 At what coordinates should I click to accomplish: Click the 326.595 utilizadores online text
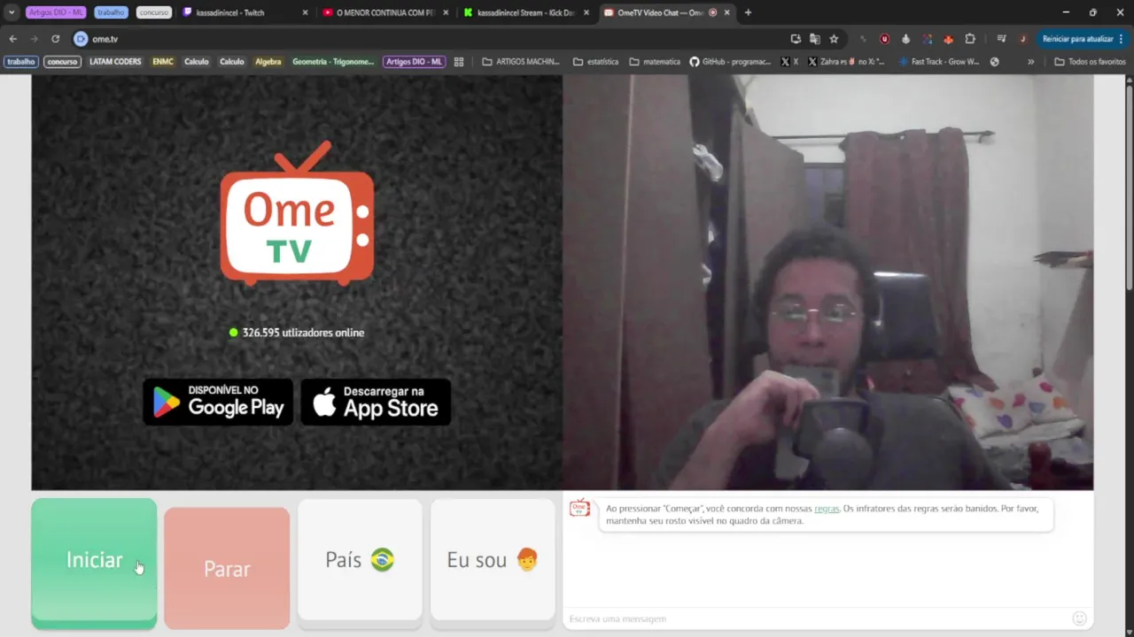303,333
